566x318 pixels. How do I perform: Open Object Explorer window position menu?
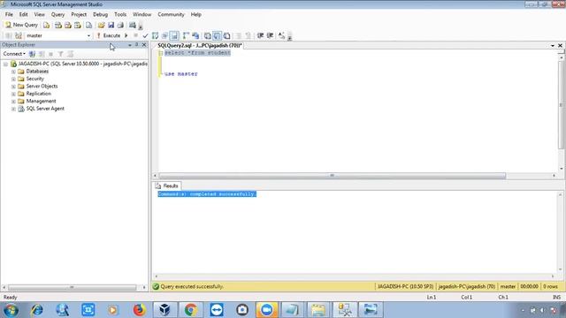[x=130, y=45]
